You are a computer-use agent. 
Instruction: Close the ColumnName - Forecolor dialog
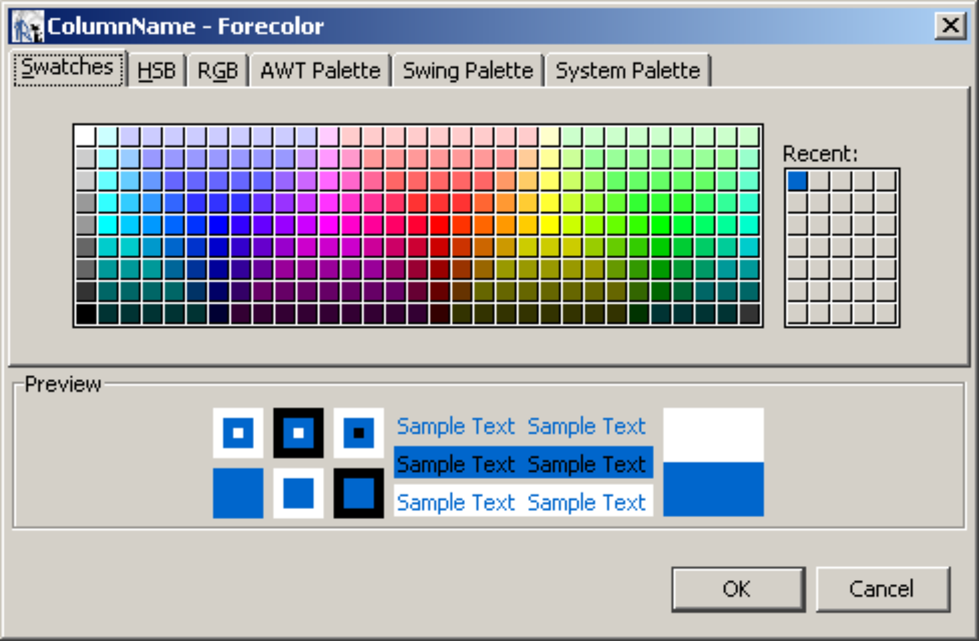(x=950, y=26)
